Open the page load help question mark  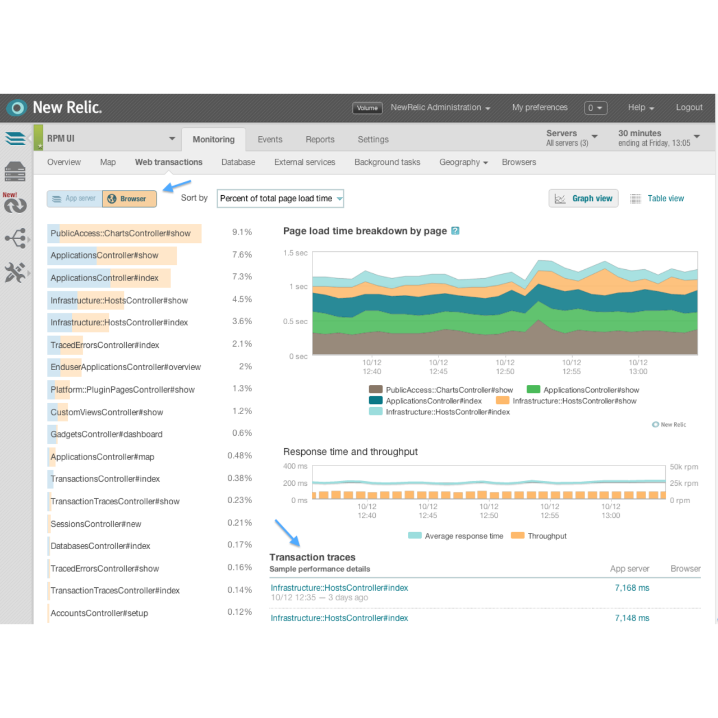455,231
